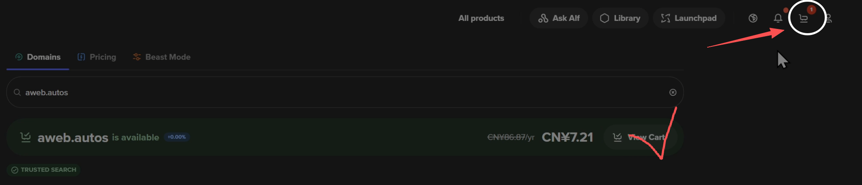Click the CN¥7.21 price
Viewport: 862px width, 185px height.
567,137
